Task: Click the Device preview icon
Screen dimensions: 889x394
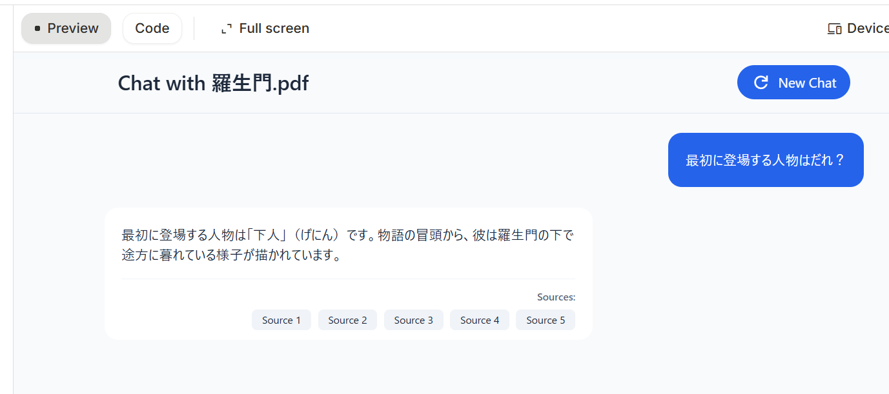Action: pyautogui.click(x=834, y=29)
